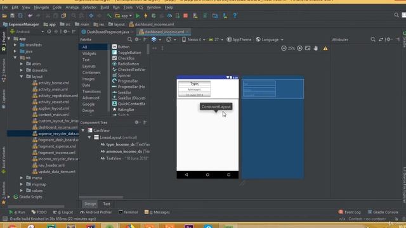Click the zoom to fit screen icon
This screenshot has height=228, width=406.
point(308,48)
